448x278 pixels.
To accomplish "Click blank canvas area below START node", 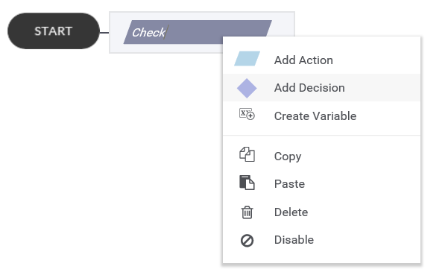I will click(x=86, y=157).
